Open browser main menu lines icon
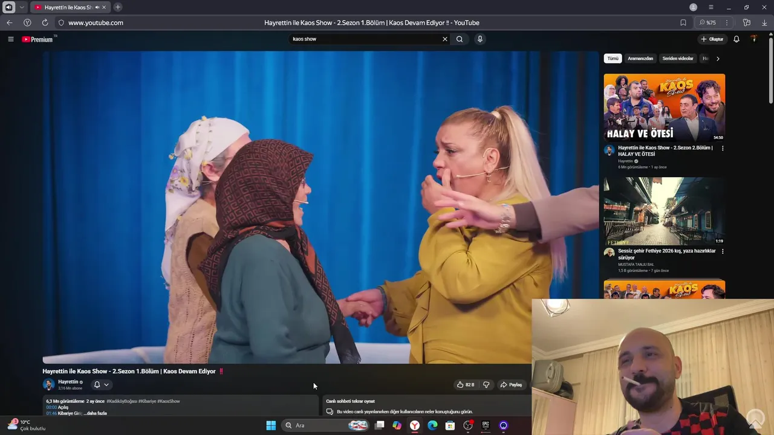The height and width of the screenshot is (435, 774). pyautogui.click(x=711, y=7)
